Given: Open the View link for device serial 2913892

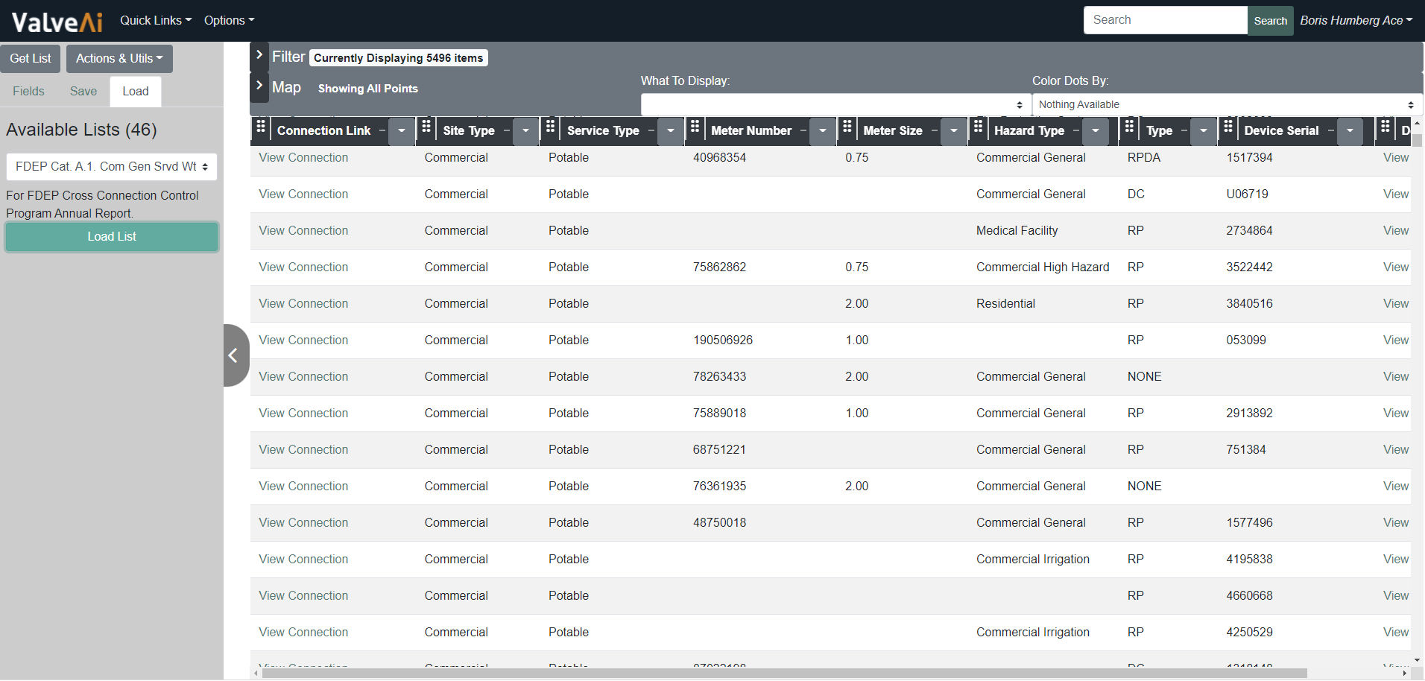Looking at the screenshot, I should [1396, 413].
